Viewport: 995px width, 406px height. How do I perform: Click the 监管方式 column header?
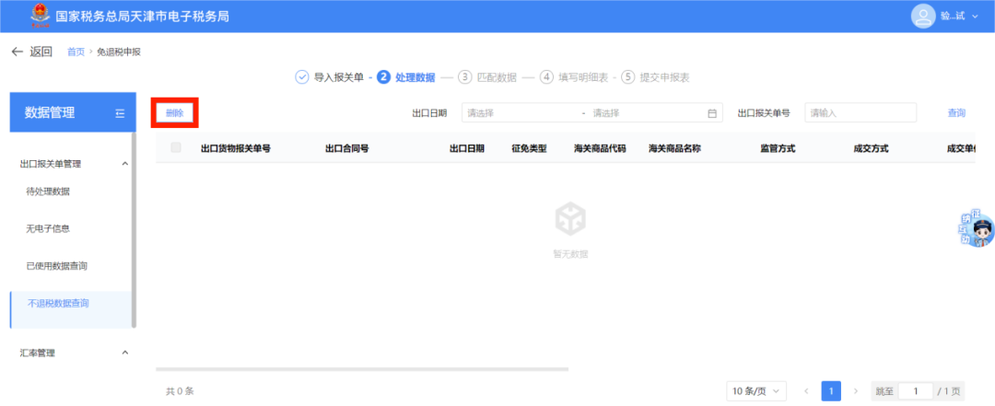coord(778,148)
